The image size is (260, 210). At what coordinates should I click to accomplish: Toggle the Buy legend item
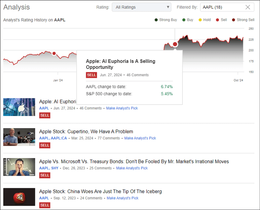(x=188, y=20)
